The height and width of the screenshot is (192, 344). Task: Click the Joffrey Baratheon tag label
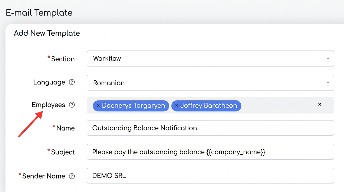click(208, 105)
